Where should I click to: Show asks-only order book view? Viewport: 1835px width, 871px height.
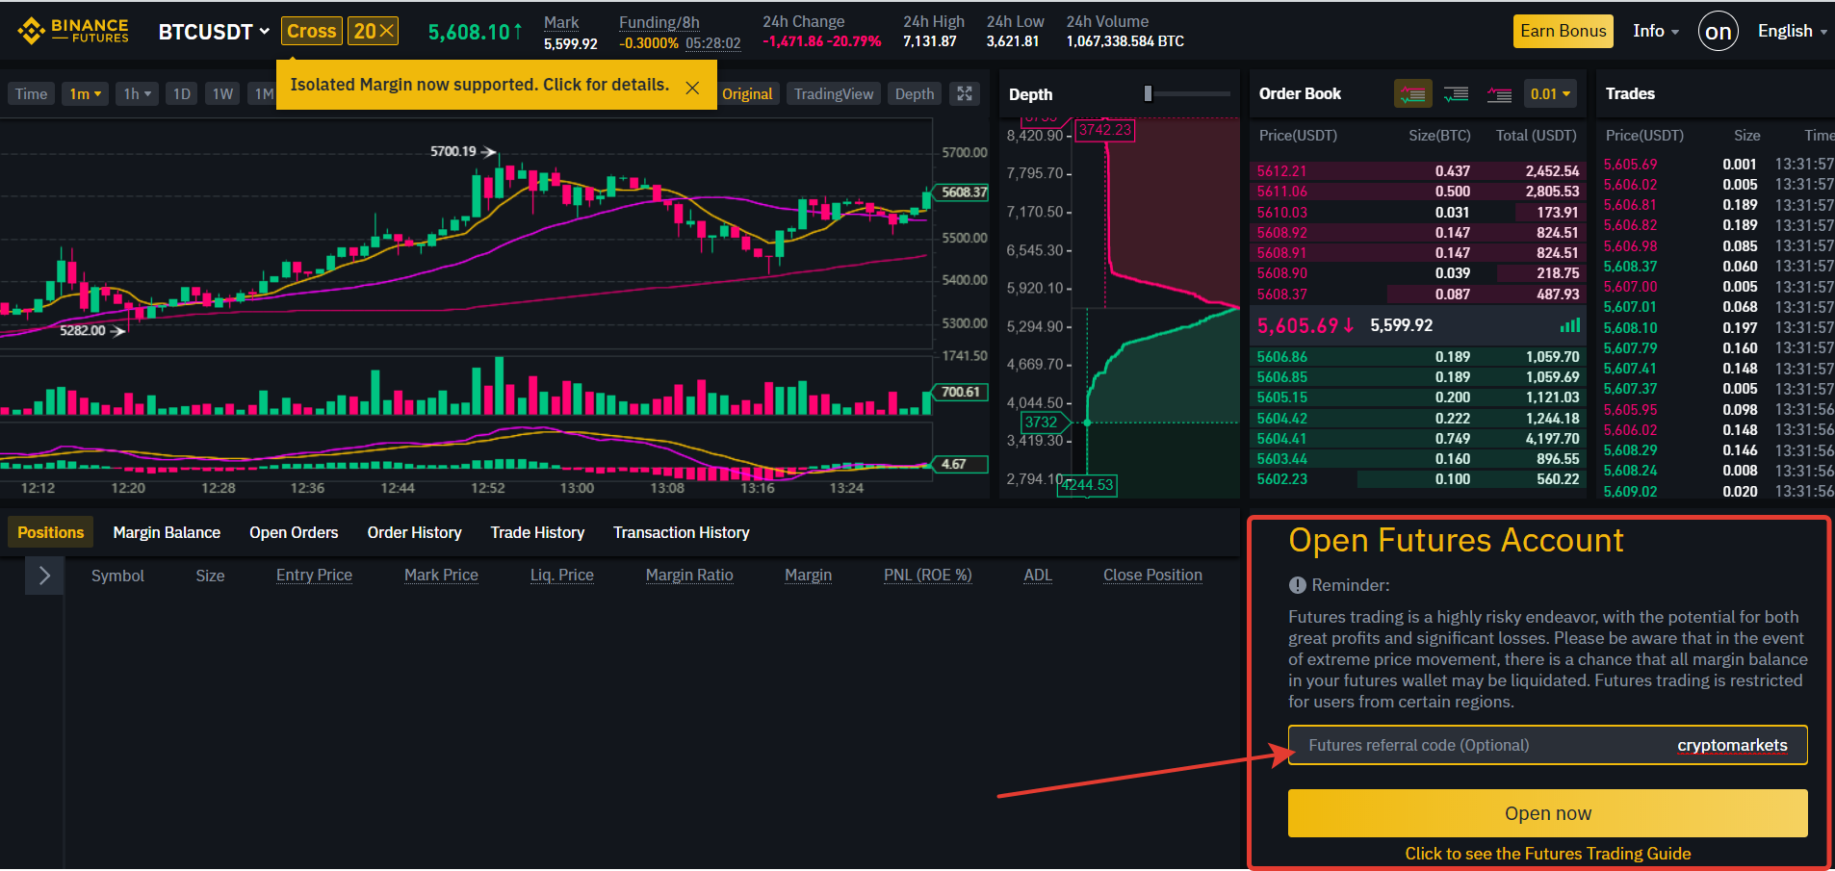tap(1499, 93)
